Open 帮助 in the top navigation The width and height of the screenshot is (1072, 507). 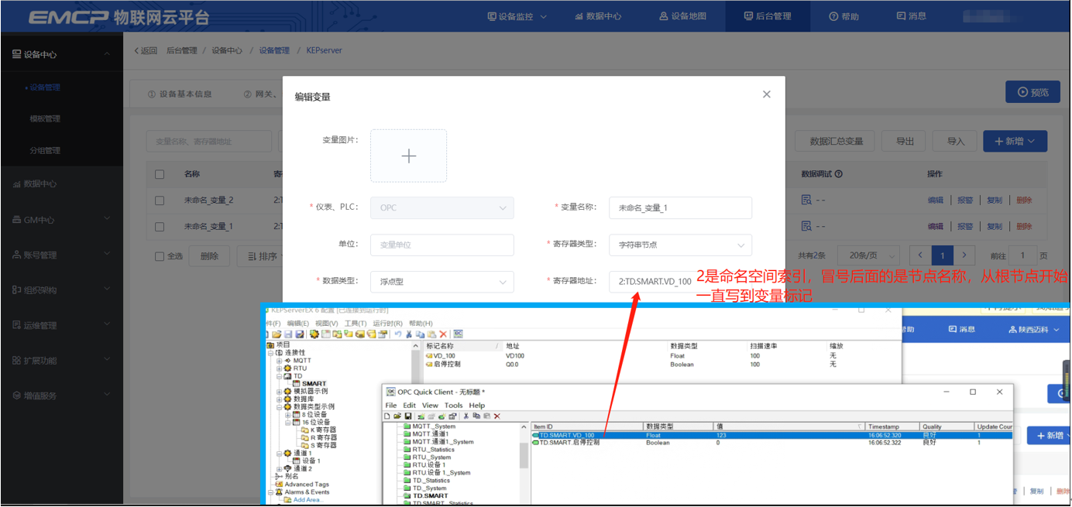(x=844, y=15)
